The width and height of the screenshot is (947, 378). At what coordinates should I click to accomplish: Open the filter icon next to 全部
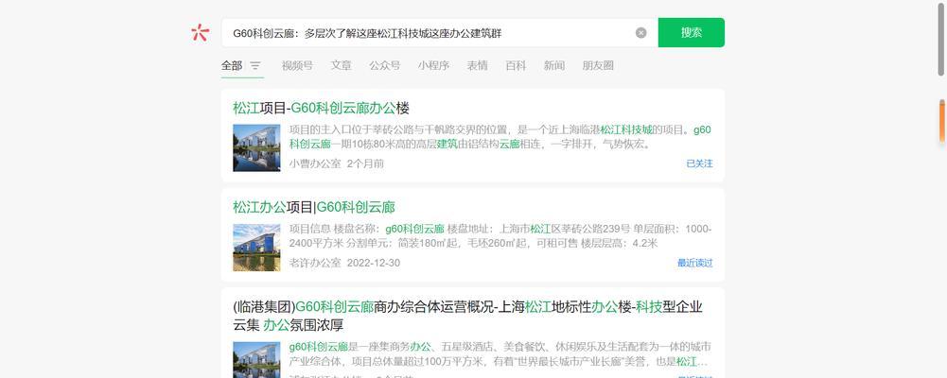pyautogui.click(x=255, y=66)
